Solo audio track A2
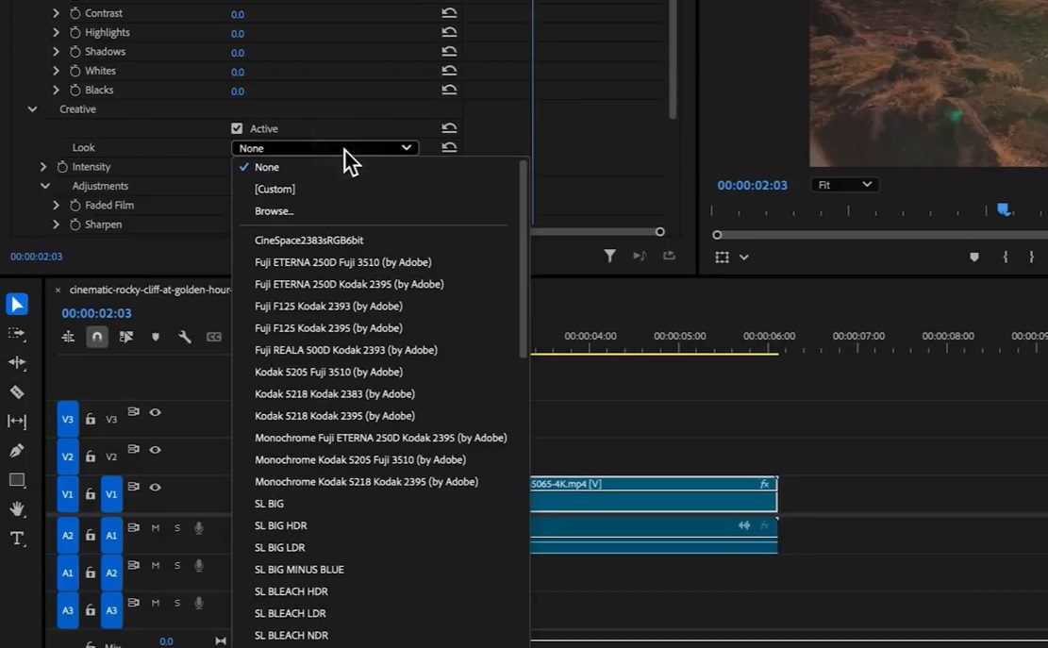Screen dimensions: 1048x648 (x=177, y=565)
